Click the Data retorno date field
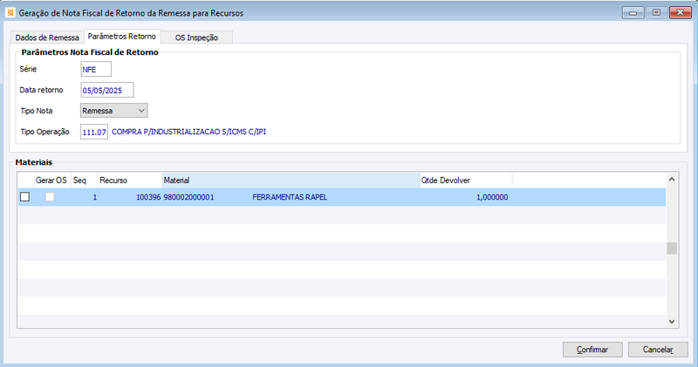This screenshot has height=367, width=698. click(x=107, y=91)
